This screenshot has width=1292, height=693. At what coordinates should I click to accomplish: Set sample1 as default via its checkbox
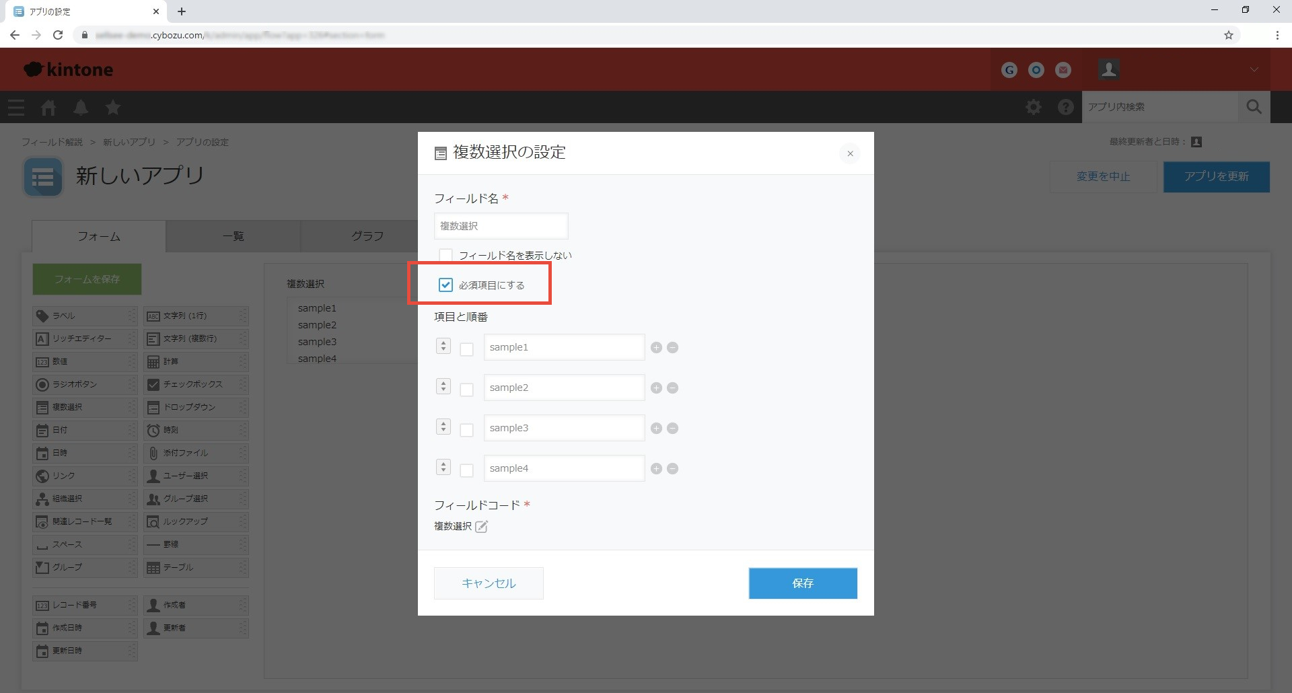click(466, 349)
